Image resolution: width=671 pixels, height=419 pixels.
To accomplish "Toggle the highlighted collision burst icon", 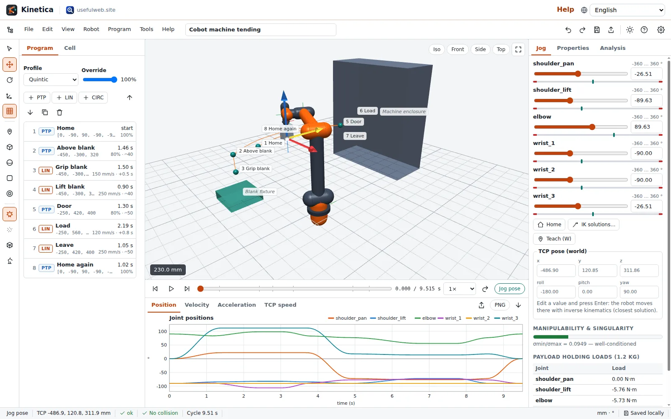I will coord(10,214).
